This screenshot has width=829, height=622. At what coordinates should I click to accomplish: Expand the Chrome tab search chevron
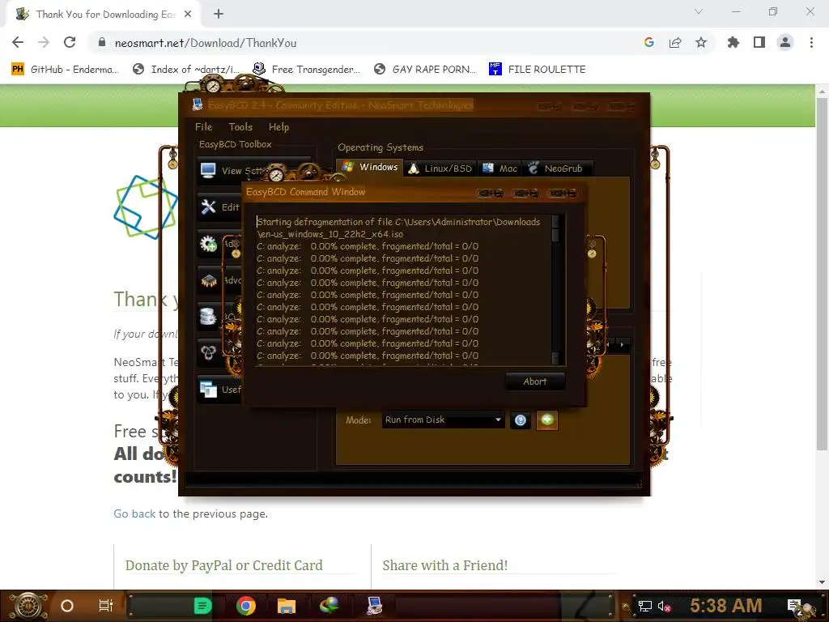pos(699,11)
